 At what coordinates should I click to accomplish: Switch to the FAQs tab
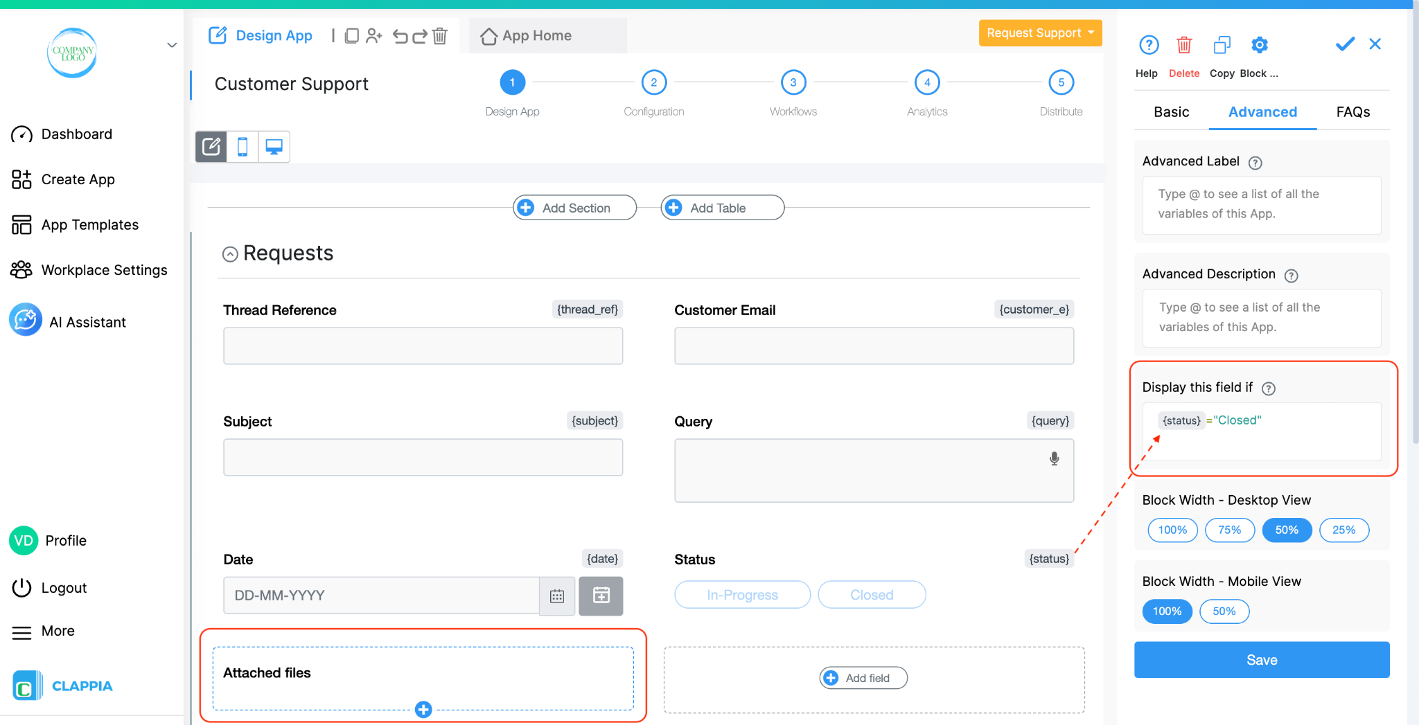coord(1353,112)
